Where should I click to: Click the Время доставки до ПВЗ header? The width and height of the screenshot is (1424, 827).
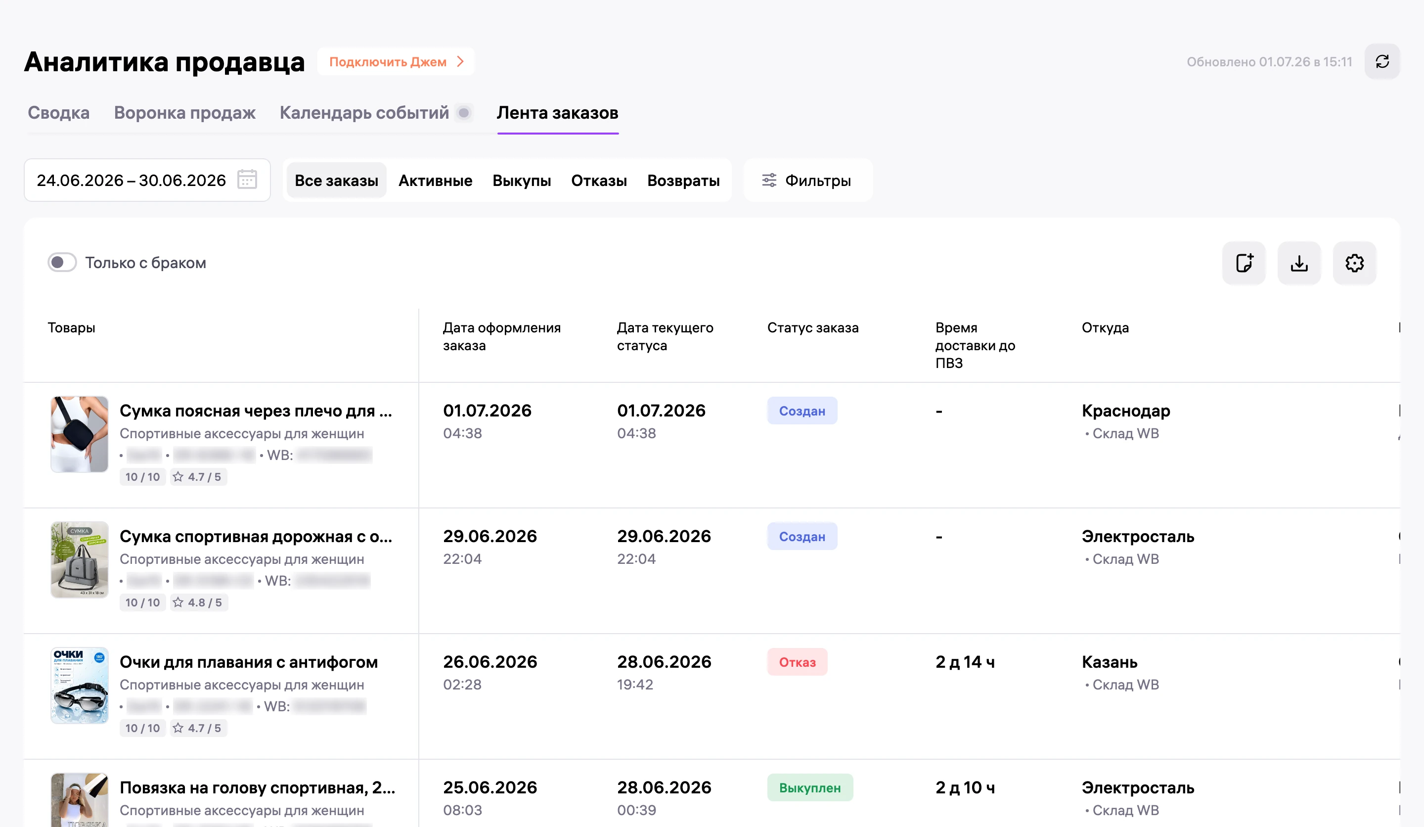point(975,345)
